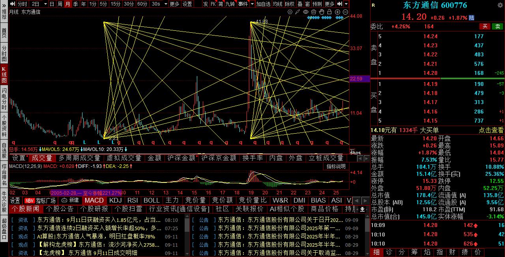
Task: Click the PK compare toolbar button
Action: [213, 4]
